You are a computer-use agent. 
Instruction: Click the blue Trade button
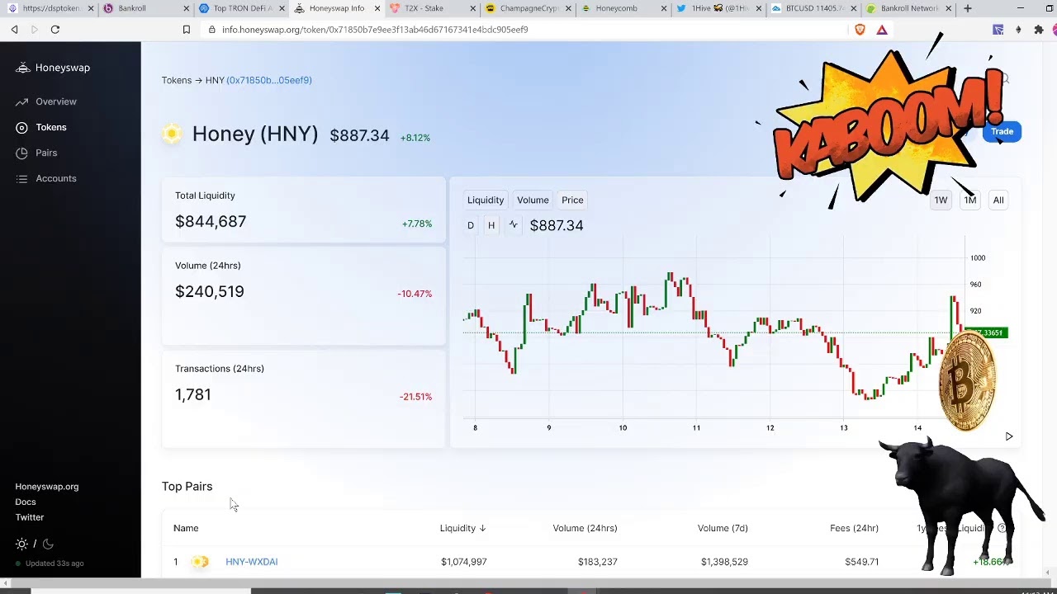coord(1002,131)
